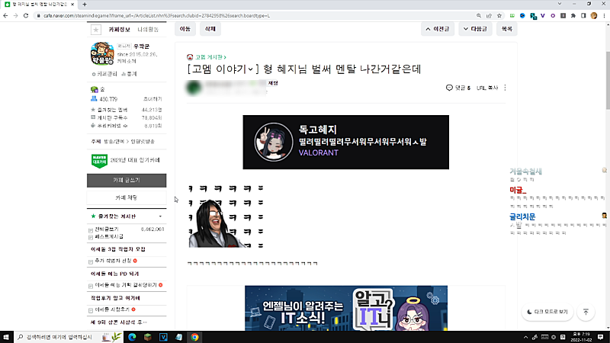Screen dimensions: 610x343
Task: Click the green star beside 즐겨찾는 게시판
Action: pyautogui.click(x=93, y=216)
